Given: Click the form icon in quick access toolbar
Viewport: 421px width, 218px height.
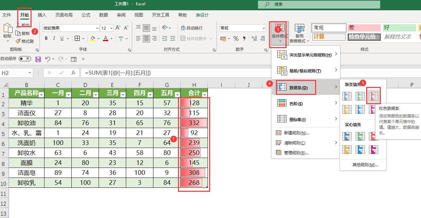Looking at the screenshot, I should [74, 59].
